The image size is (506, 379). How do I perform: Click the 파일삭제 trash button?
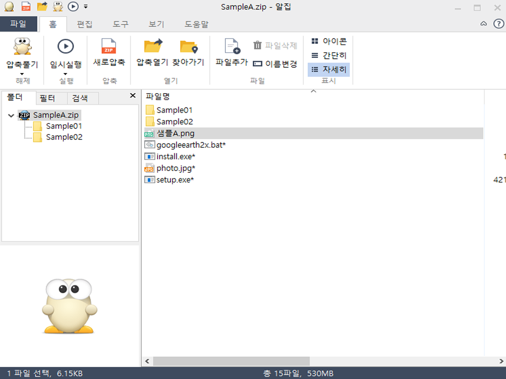(275, 45)
